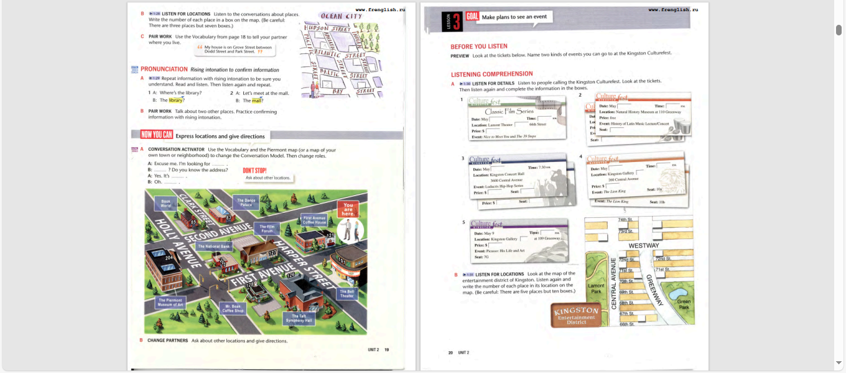Click 'The Film Forum' map label
846x373 pixels.
point(267,229)
